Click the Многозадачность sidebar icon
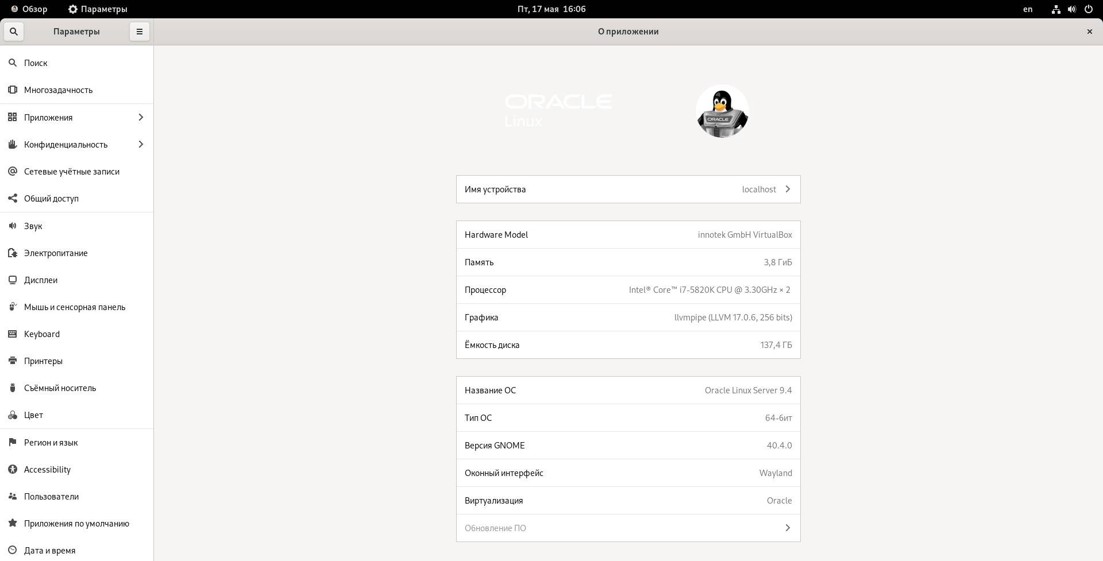Screen dimensions: 1103x561 coord(13,90)
